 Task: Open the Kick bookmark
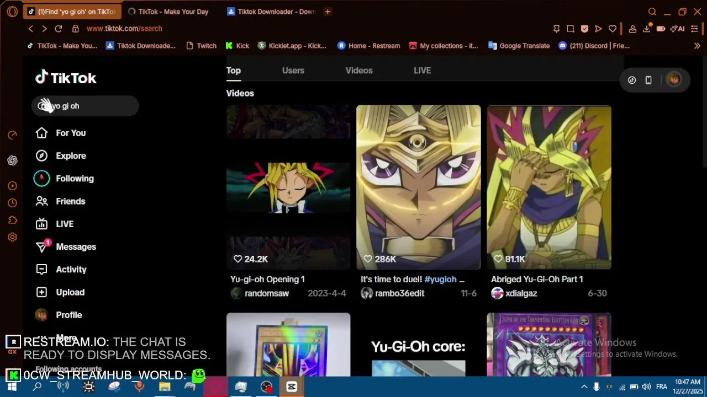(238, 46)
